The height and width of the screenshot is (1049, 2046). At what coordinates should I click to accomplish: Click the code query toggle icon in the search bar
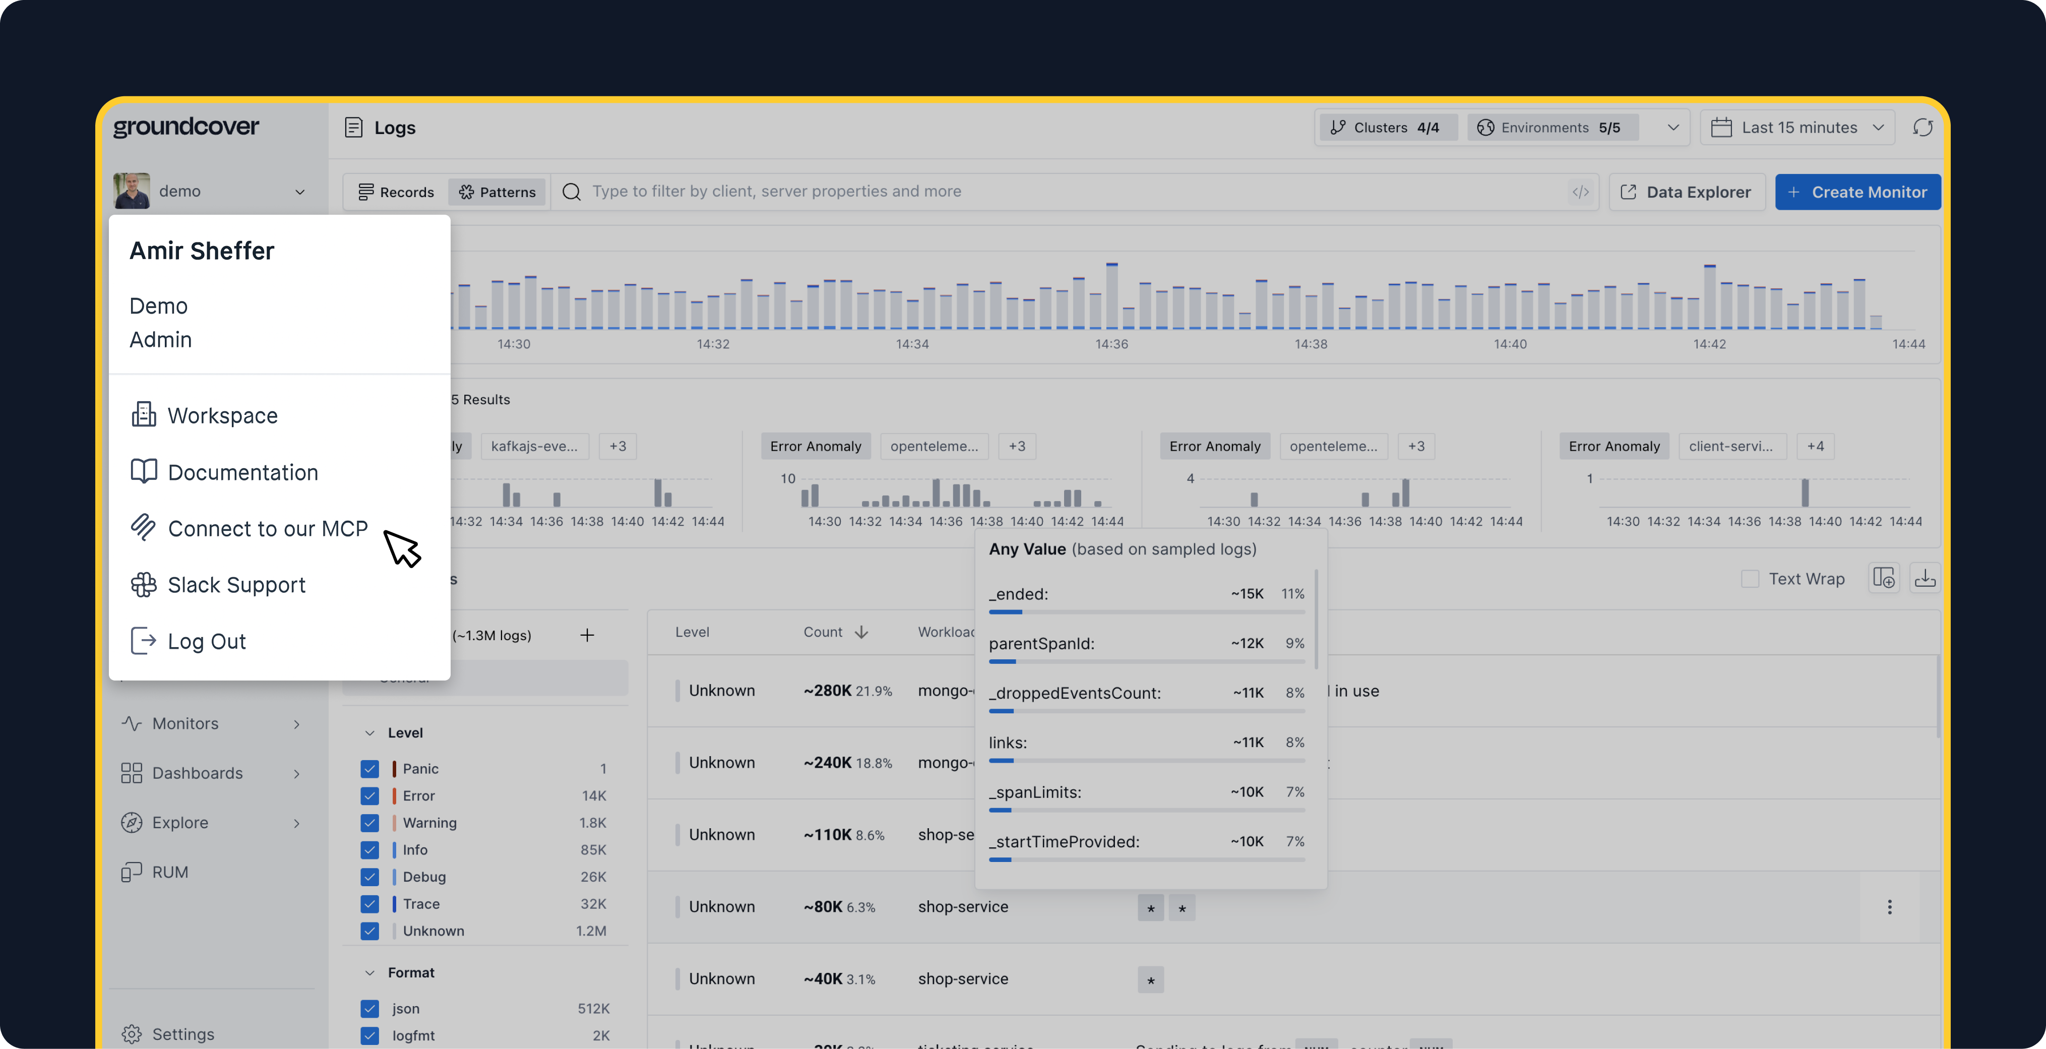click(1580, 192)
